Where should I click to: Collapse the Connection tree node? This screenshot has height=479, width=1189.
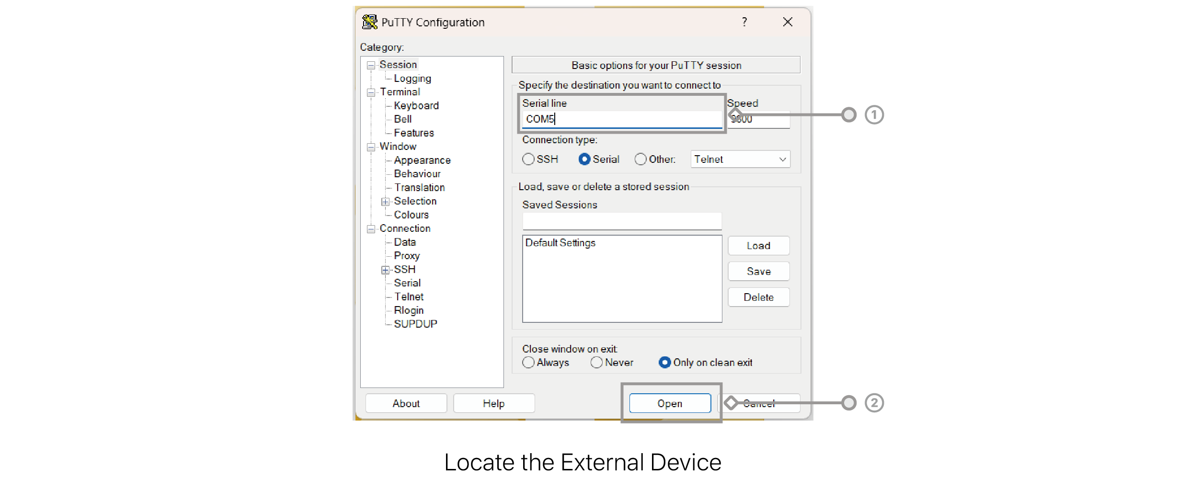tap(371, 229)
